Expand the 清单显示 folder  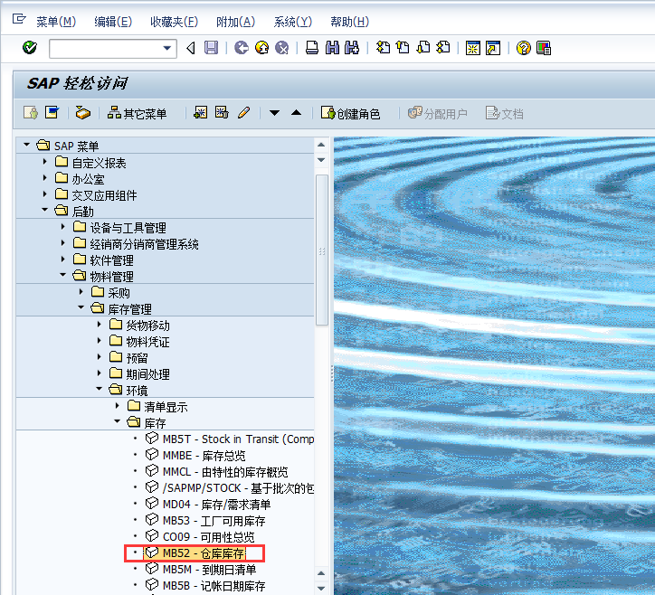pos(117,405)
